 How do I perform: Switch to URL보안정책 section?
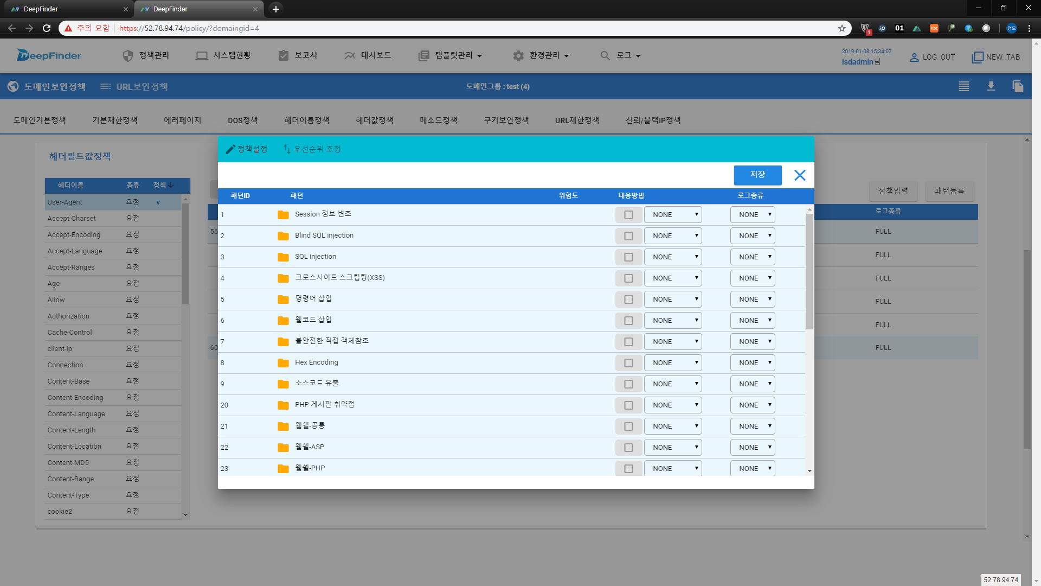click(x=134, y=87)
